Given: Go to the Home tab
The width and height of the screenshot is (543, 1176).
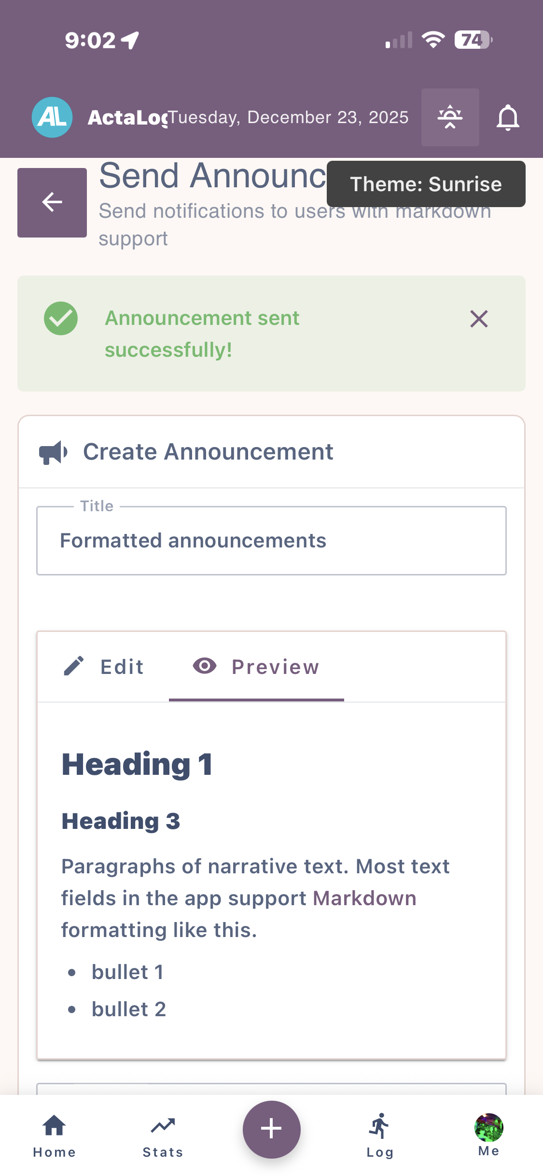Looking at the screenshot, I should 54,1135.
